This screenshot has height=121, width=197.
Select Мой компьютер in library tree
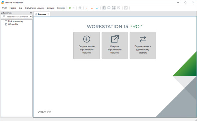click(16, 21)
